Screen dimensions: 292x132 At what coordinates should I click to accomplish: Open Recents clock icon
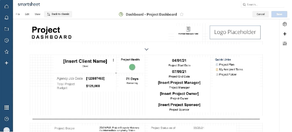[x=7, y=40]
